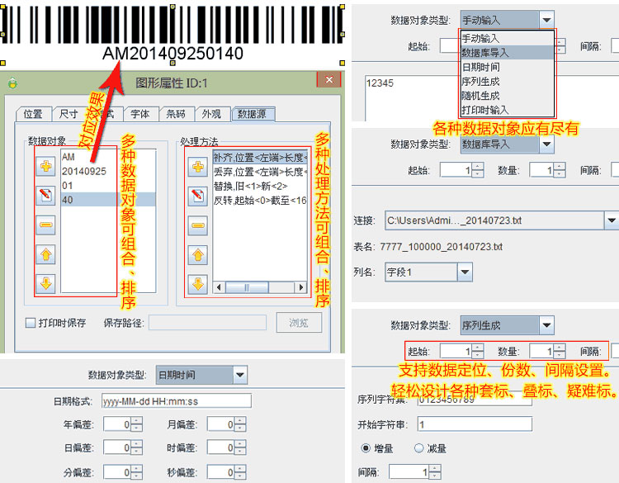Move data object down with arrow icon
Image resolution: width=619 pixels, height=483 pixels.
point(46,284)
